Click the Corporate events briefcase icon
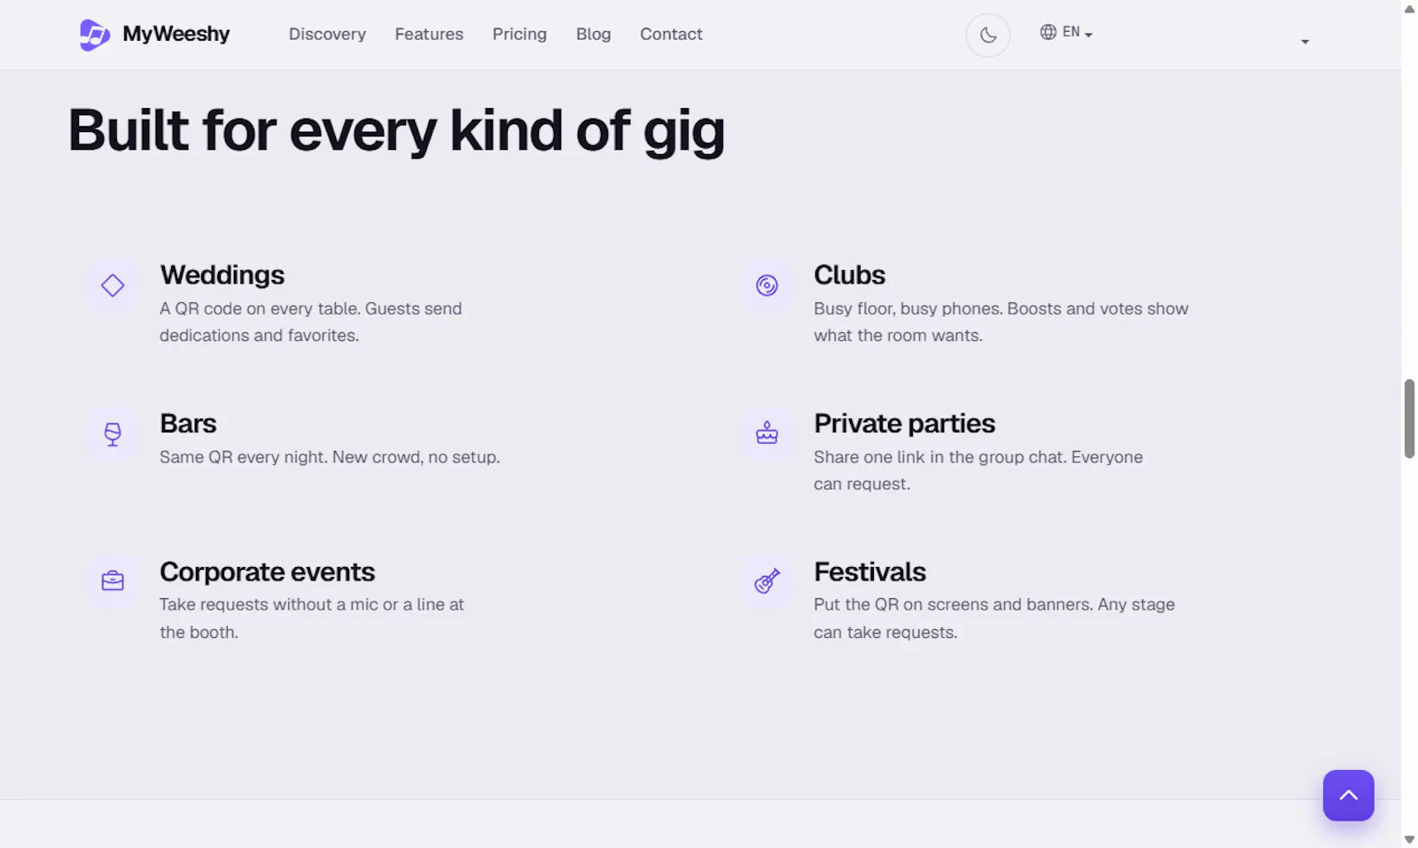 pyautogui.click(x=113, y=581)
